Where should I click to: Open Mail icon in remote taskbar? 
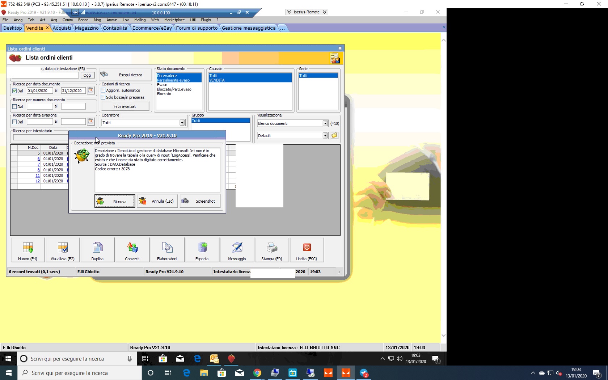(180, 359)
